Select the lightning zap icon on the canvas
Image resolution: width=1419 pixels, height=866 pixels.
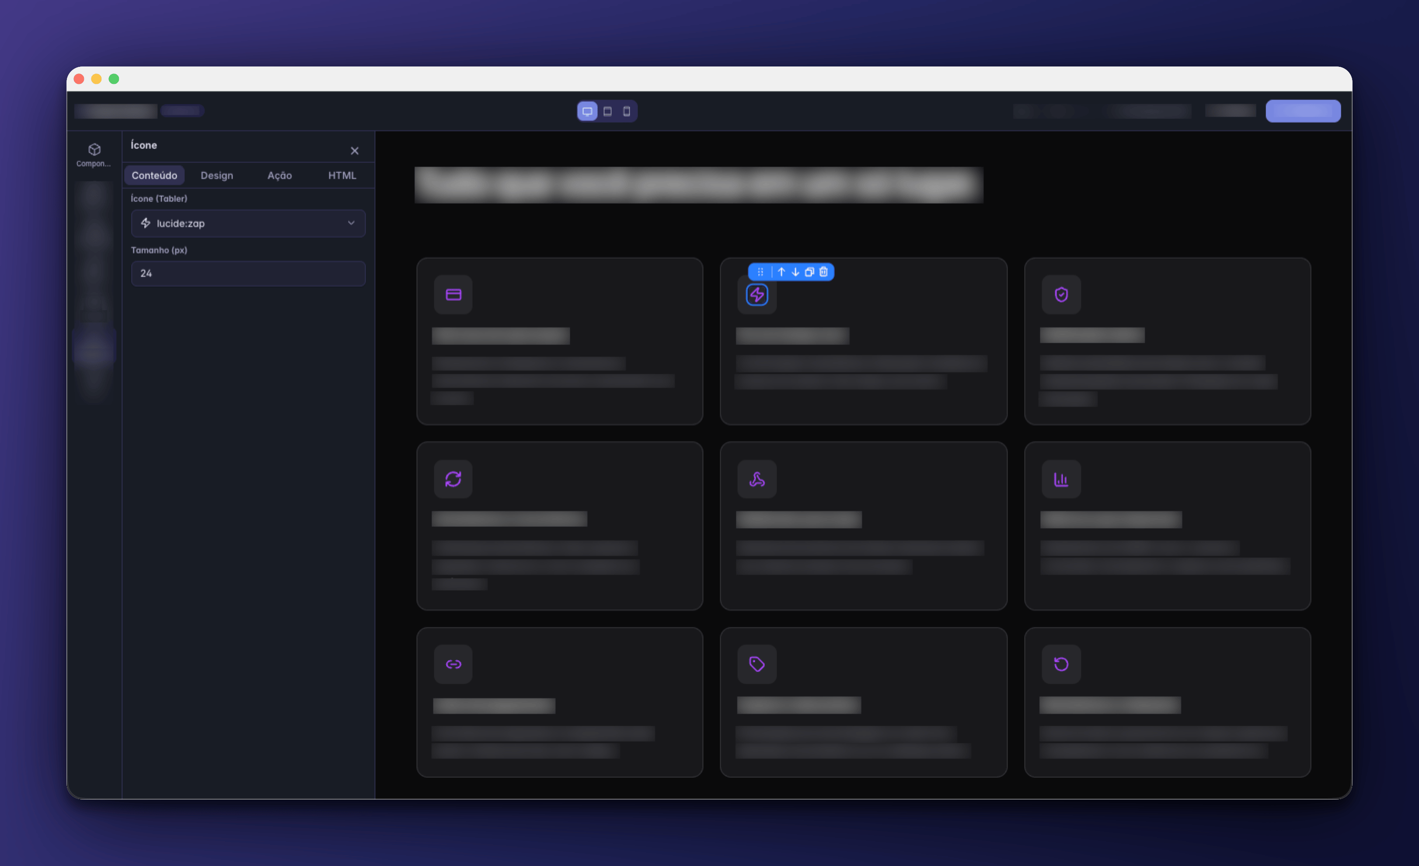coord(757,295)
